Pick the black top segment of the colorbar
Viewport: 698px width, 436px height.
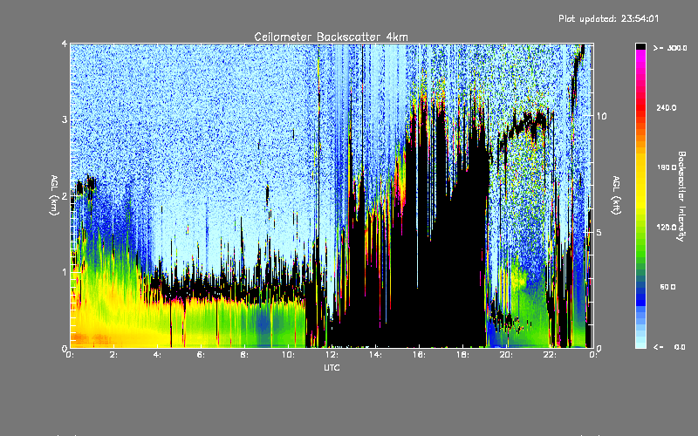[x=640, y=46]
